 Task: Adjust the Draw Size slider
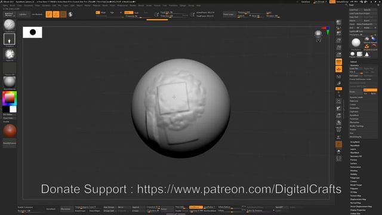click(x=172, y=16)
